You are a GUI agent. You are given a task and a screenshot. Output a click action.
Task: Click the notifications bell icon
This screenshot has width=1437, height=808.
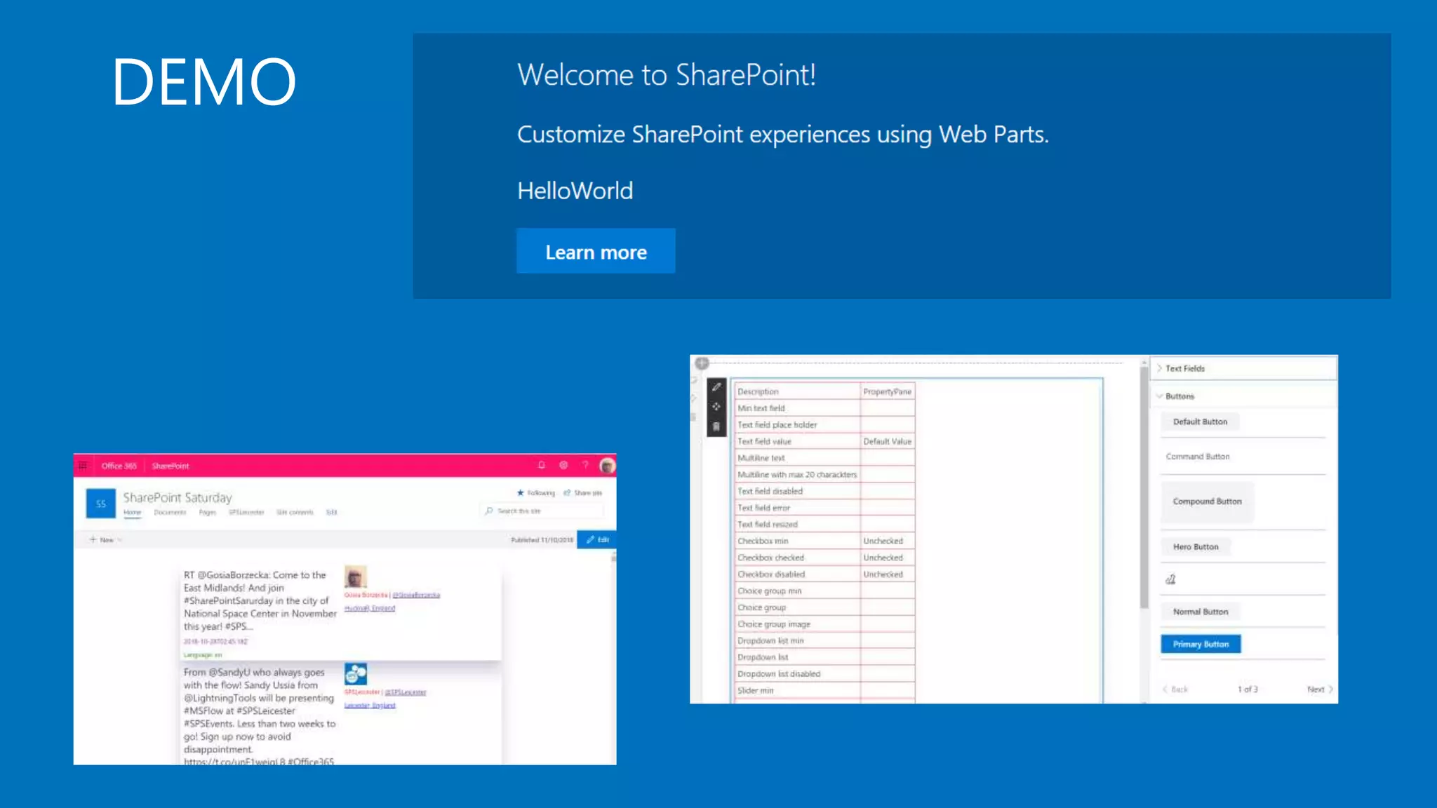pyautogui.click(x=541, y=465)
